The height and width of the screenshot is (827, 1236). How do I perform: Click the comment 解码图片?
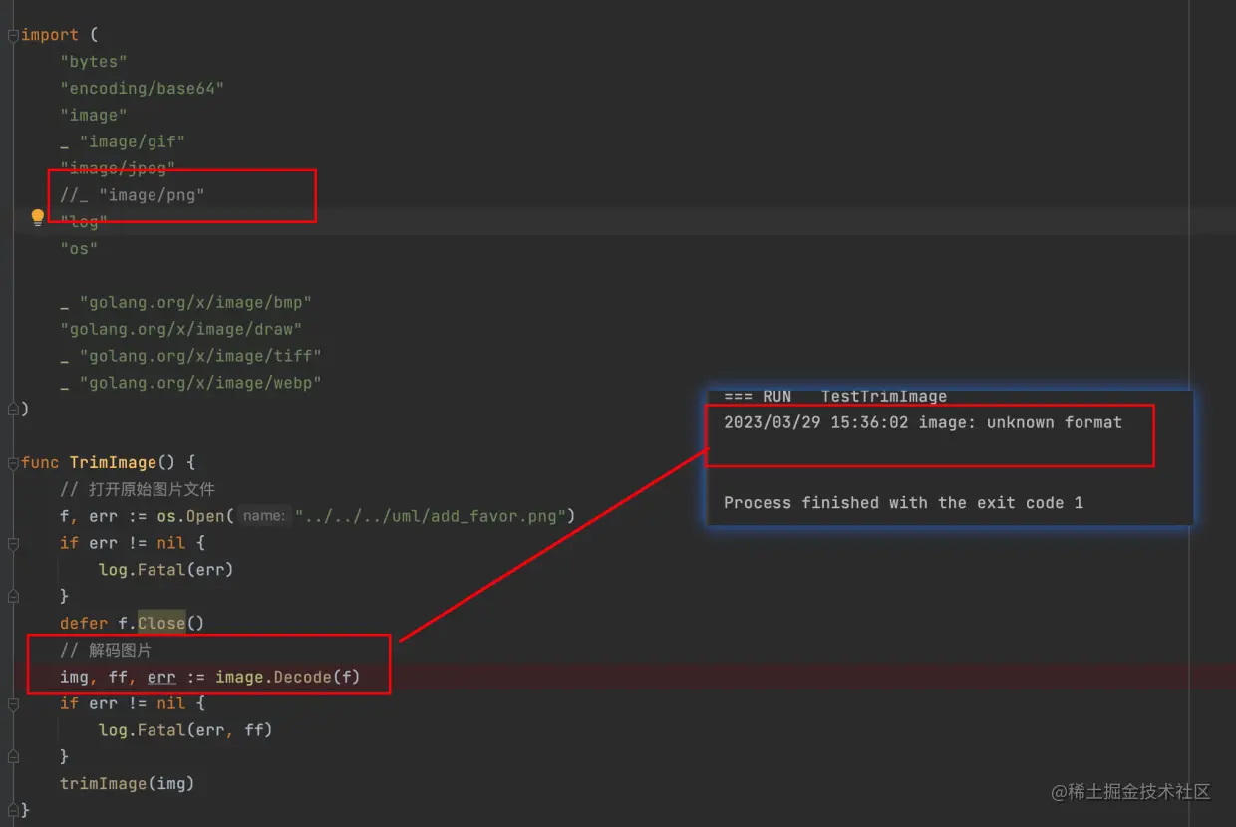click(x=106, y=651)
